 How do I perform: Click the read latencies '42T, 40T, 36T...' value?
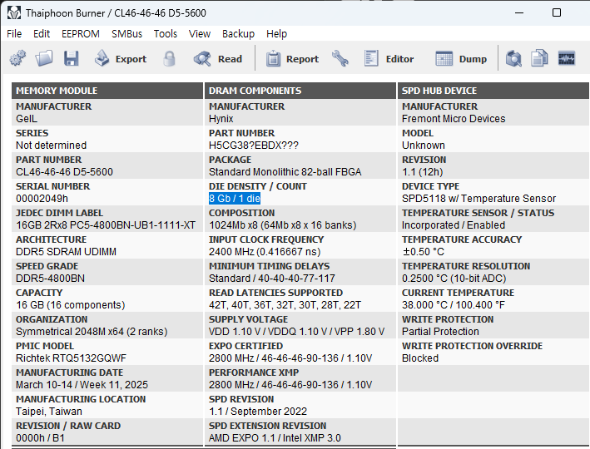(x=285, y=305)
